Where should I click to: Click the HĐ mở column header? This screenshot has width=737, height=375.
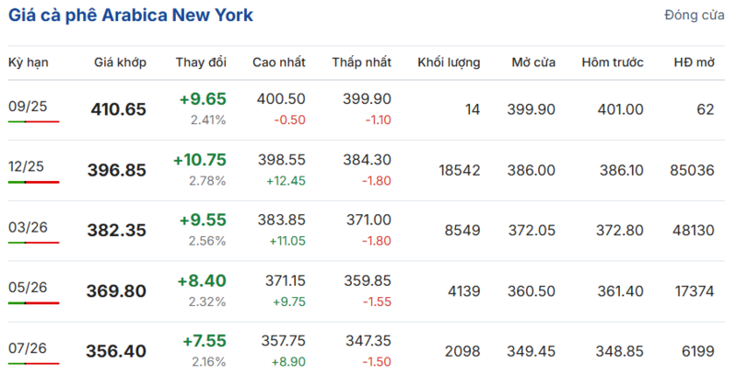[x=695, y=62]
